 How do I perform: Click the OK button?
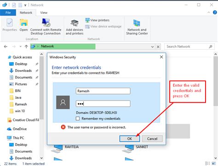[x=130, y=139]
